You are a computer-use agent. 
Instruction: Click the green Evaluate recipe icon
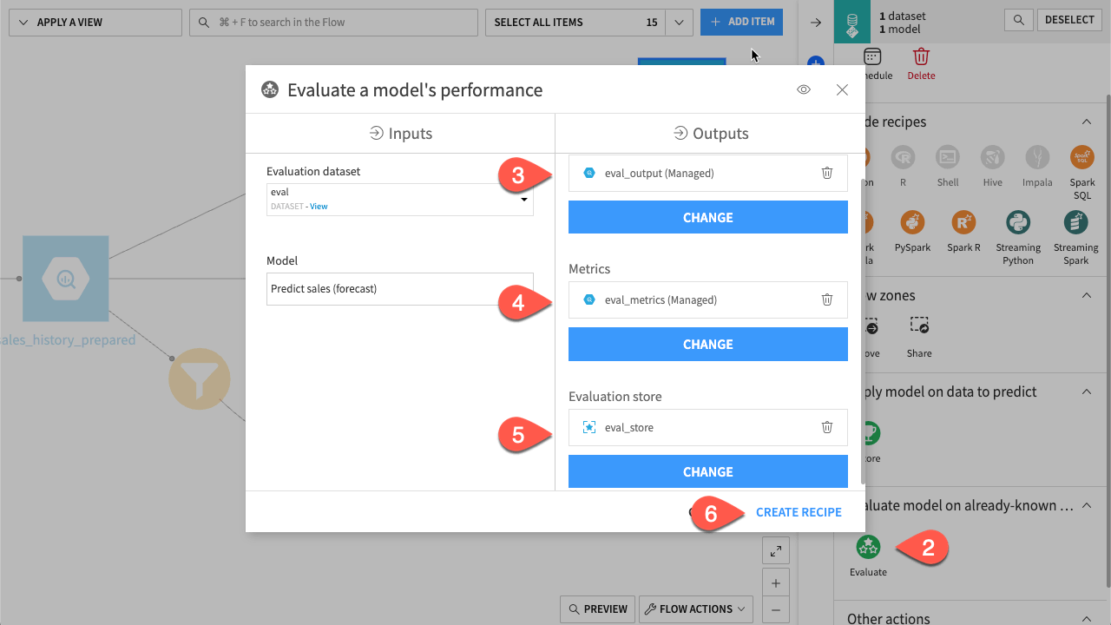pyautogui.click(x=867, y=548)
